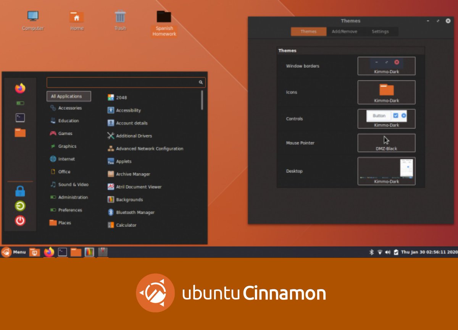Click the network Wi-Fi tray icon
This screenshot has height=330, width=458.
(380, 252)
